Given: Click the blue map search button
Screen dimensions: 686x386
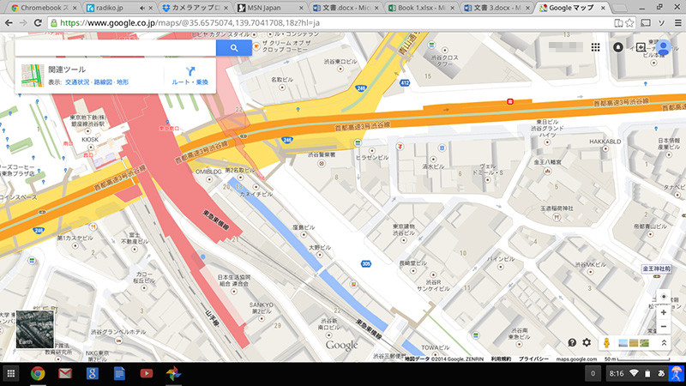Looking at the screenshot, I should 234,48.
